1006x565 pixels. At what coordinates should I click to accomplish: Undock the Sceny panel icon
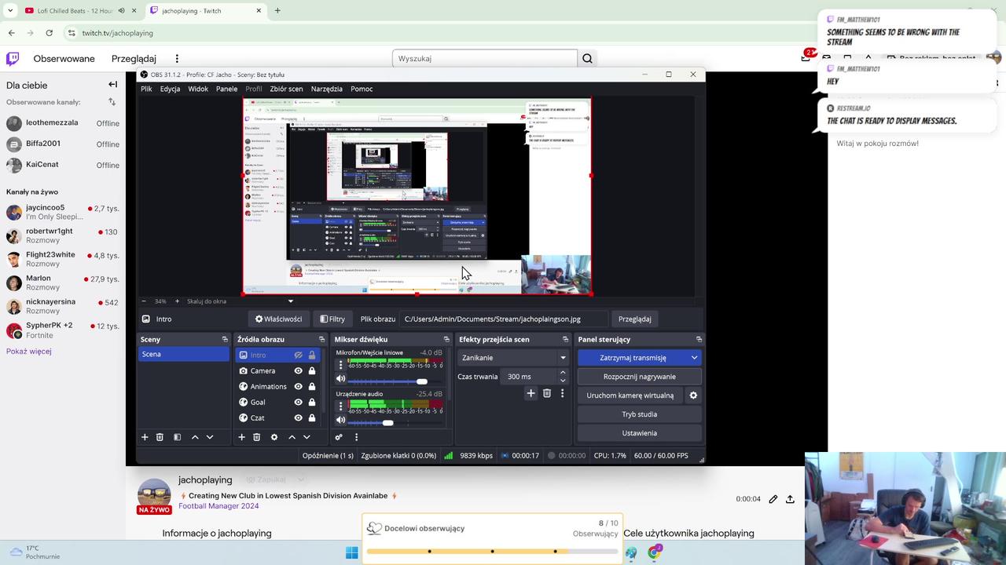225,340
